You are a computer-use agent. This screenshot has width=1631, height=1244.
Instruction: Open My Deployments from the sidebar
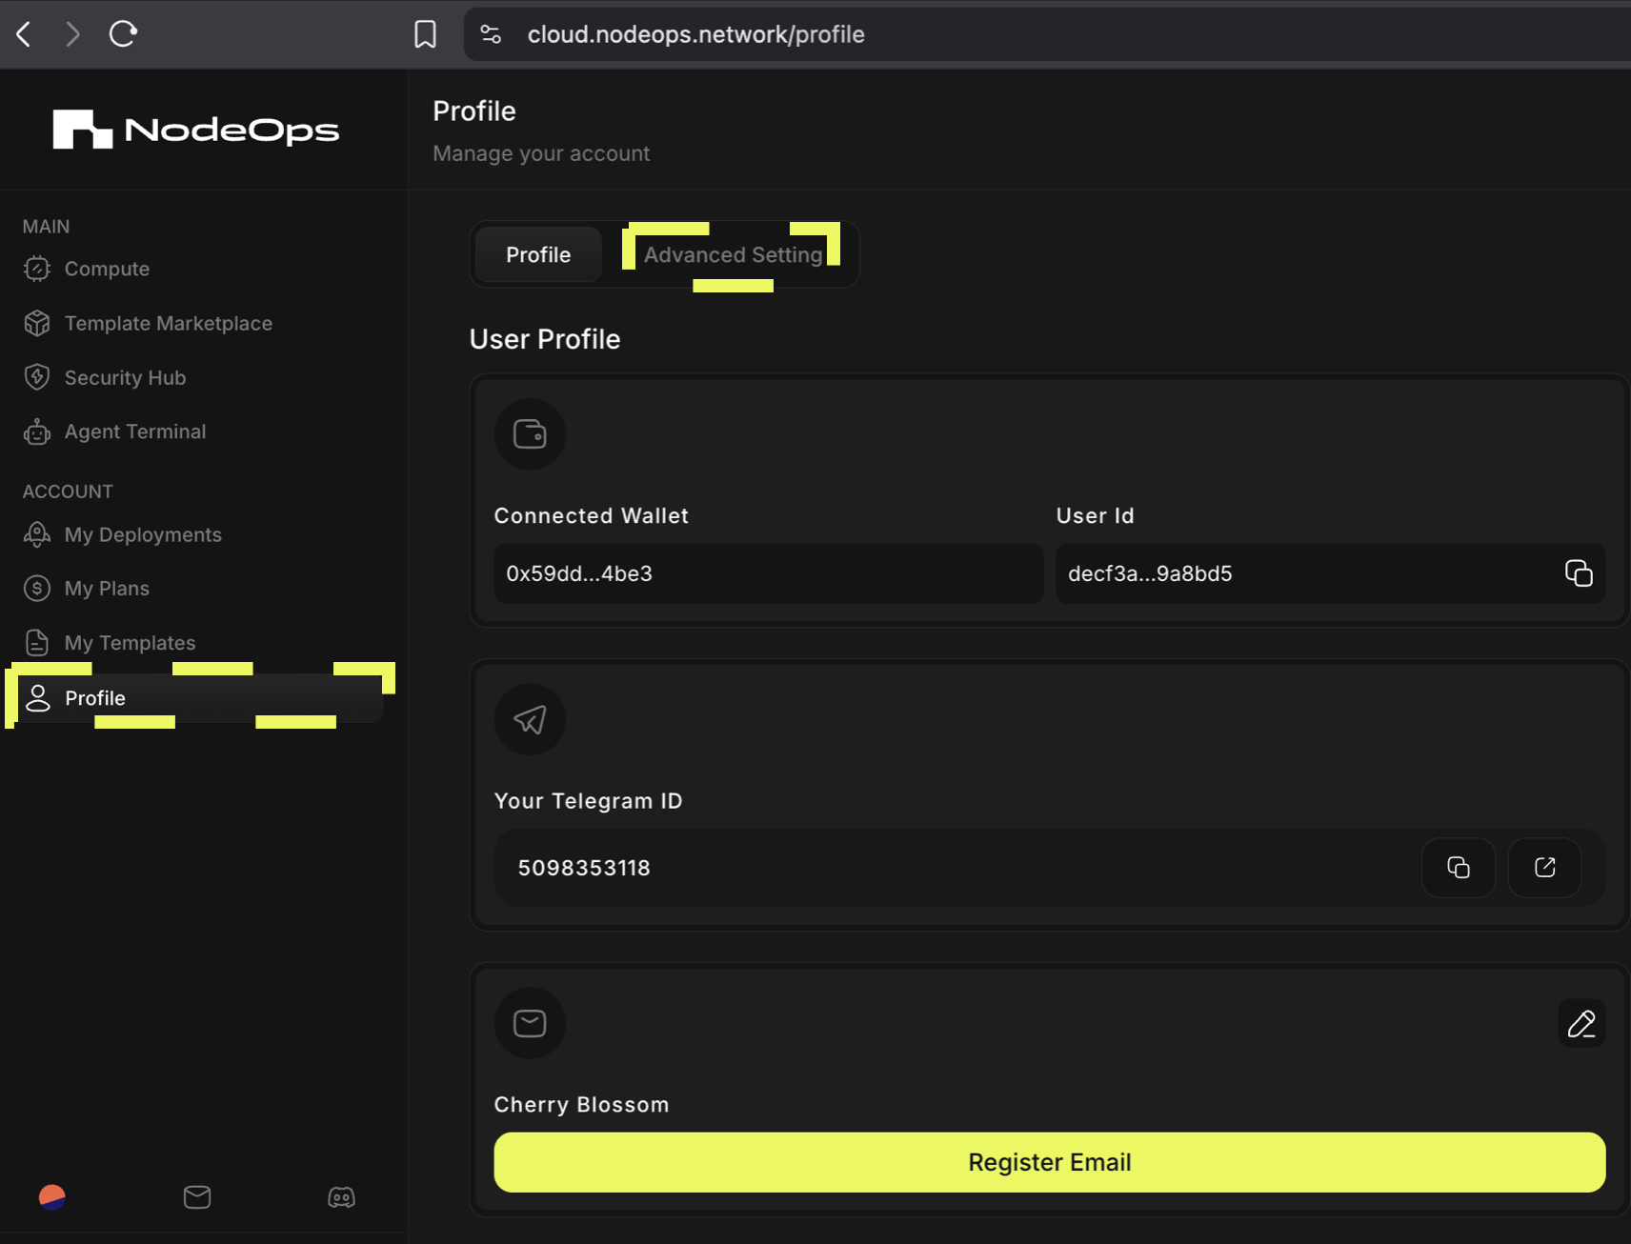click(143, 534)
